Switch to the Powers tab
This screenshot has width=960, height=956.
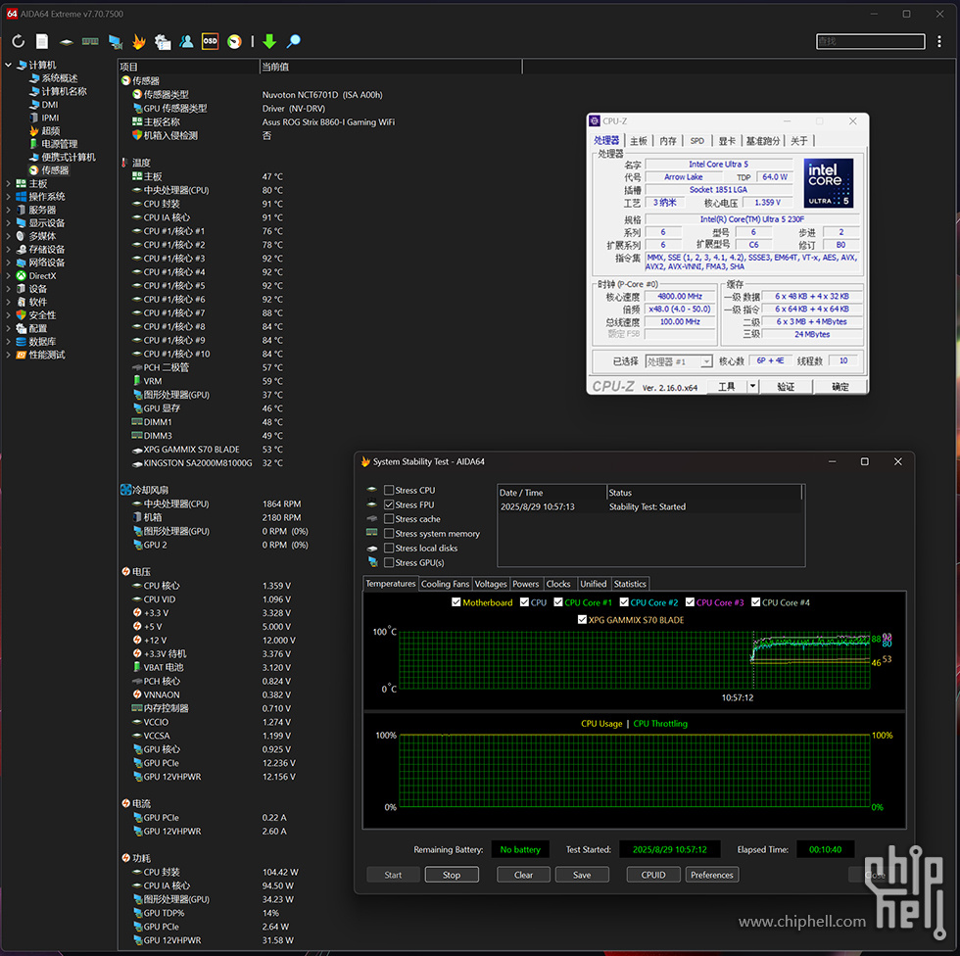pyautogui.click(x=526, y=584)
